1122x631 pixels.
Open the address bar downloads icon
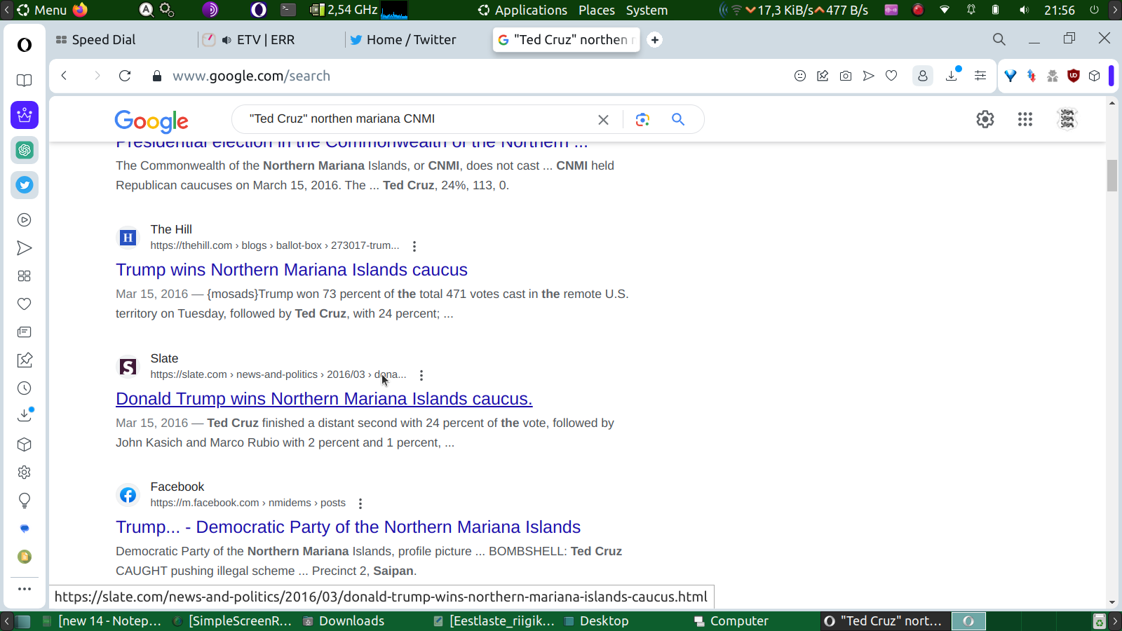pos(952,75)
